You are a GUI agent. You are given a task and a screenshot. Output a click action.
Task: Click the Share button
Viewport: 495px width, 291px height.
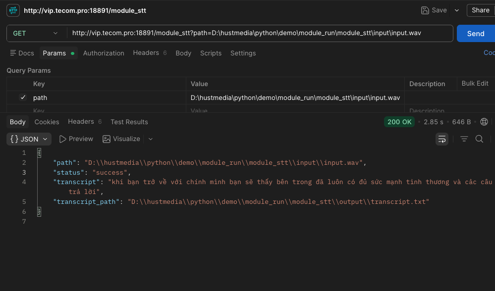tap(481, 10)
